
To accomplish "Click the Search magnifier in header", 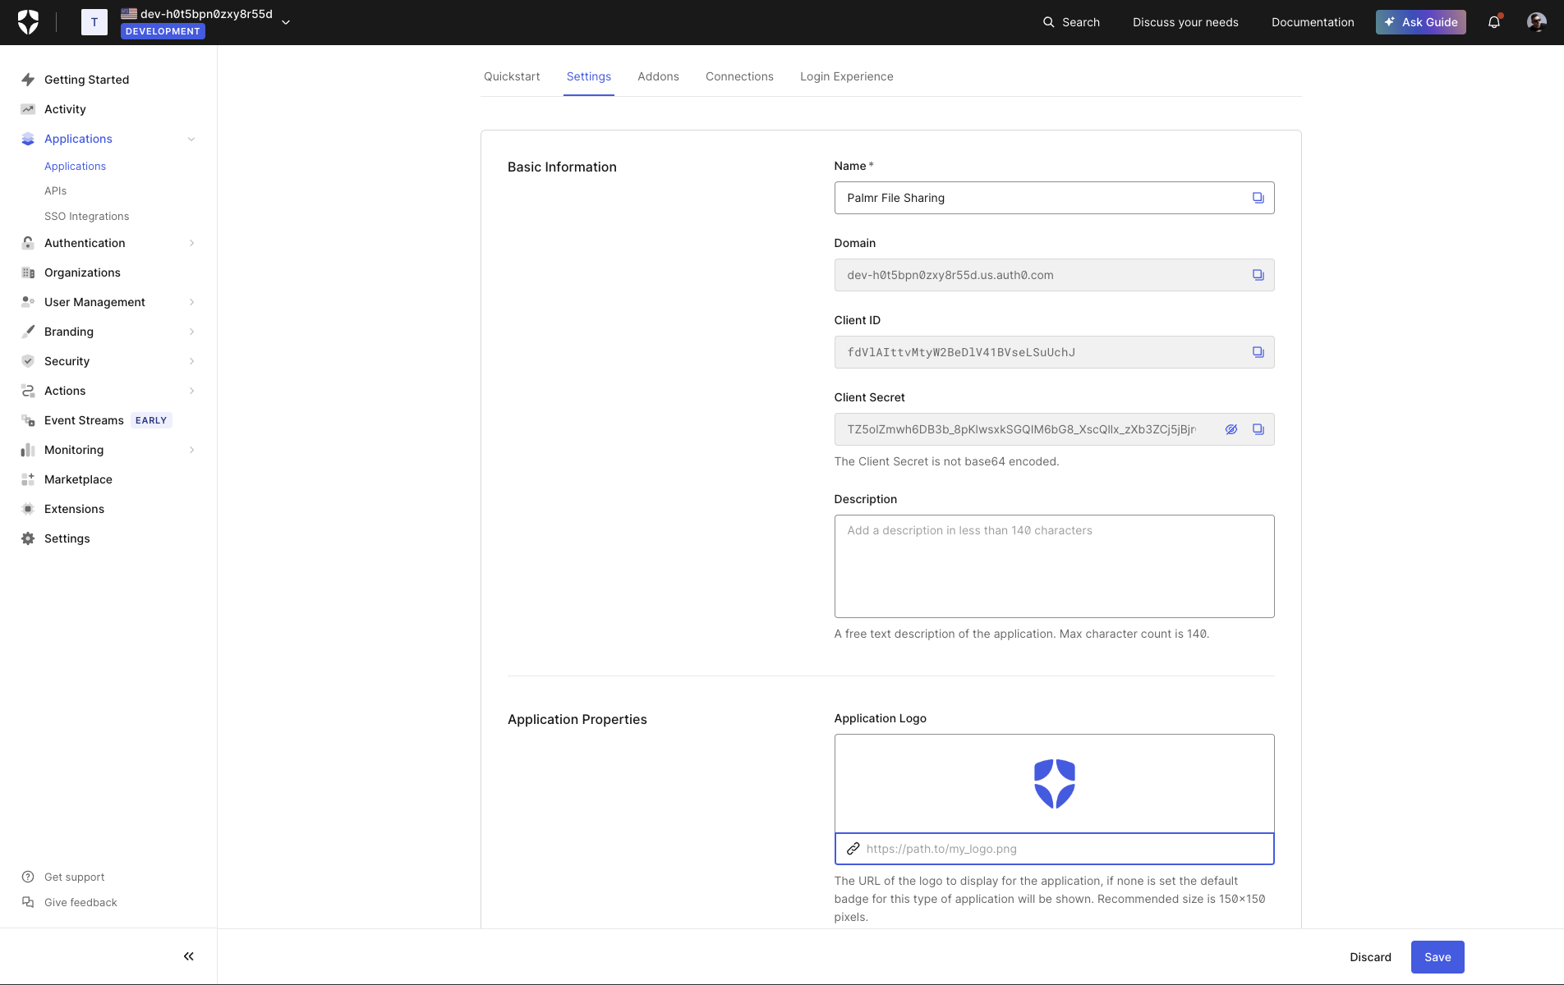I will click(1049, 22).
